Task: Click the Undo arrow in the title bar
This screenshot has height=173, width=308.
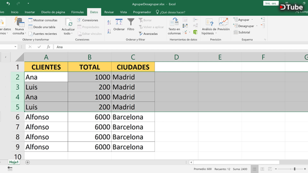Action: [8, 3]
